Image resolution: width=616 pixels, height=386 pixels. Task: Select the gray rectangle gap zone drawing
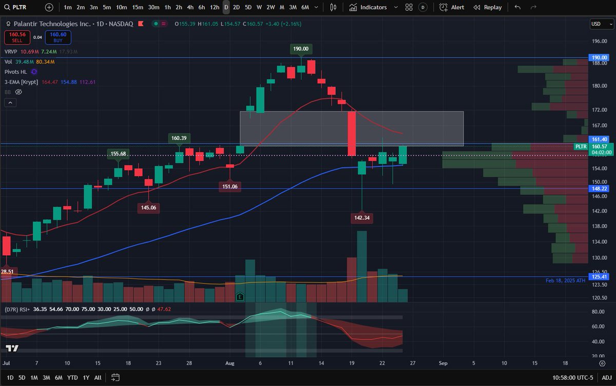pyautogui.click(x=352, y=128)
